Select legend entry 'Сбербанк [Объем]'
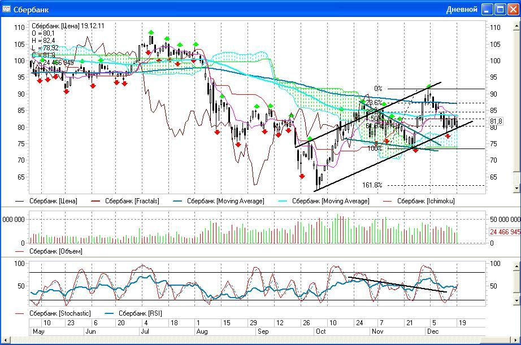 click(49, 251)
